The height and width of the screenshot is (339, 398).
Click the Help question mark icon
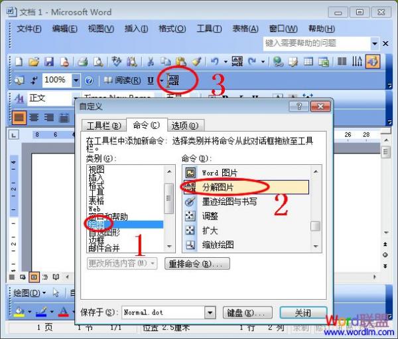point(89,80)
